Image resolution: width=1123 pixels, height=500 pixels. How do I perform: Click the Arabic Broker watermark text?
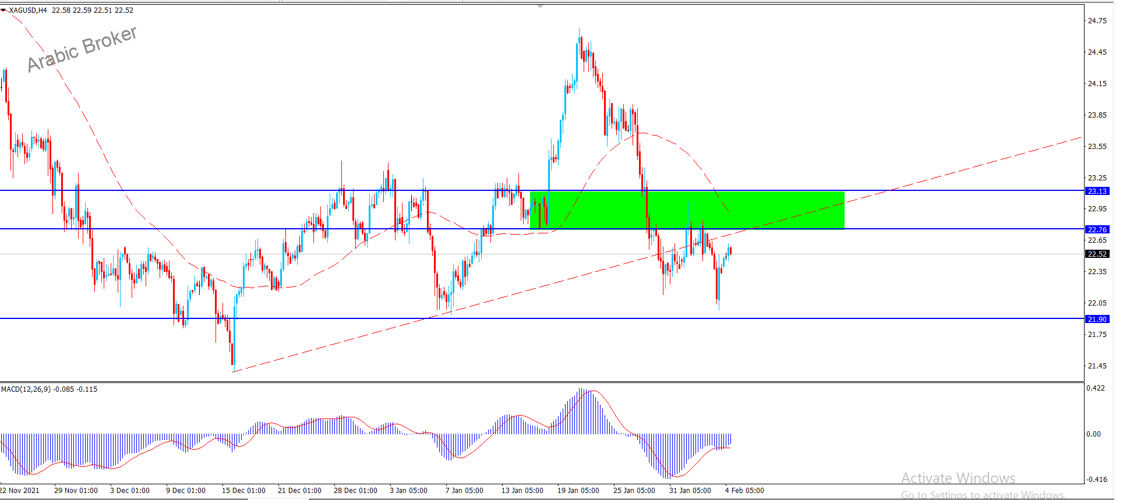point(82,49)
